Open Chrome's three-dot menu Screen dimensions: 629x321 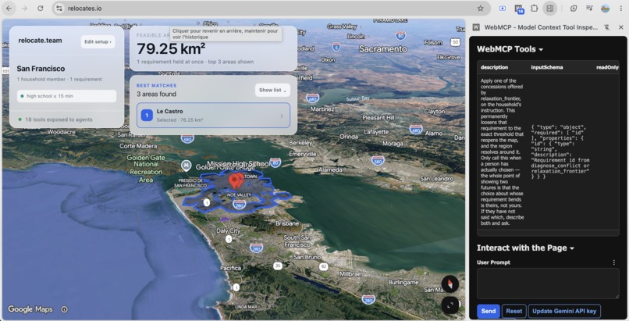[620, 9]
